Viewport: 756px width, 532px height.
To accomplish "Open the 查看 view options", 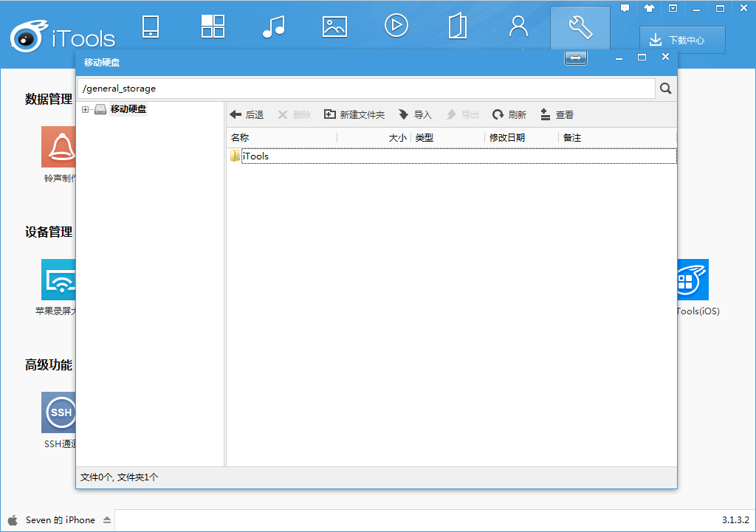I will pyautogui.click(x=557, y=114).
